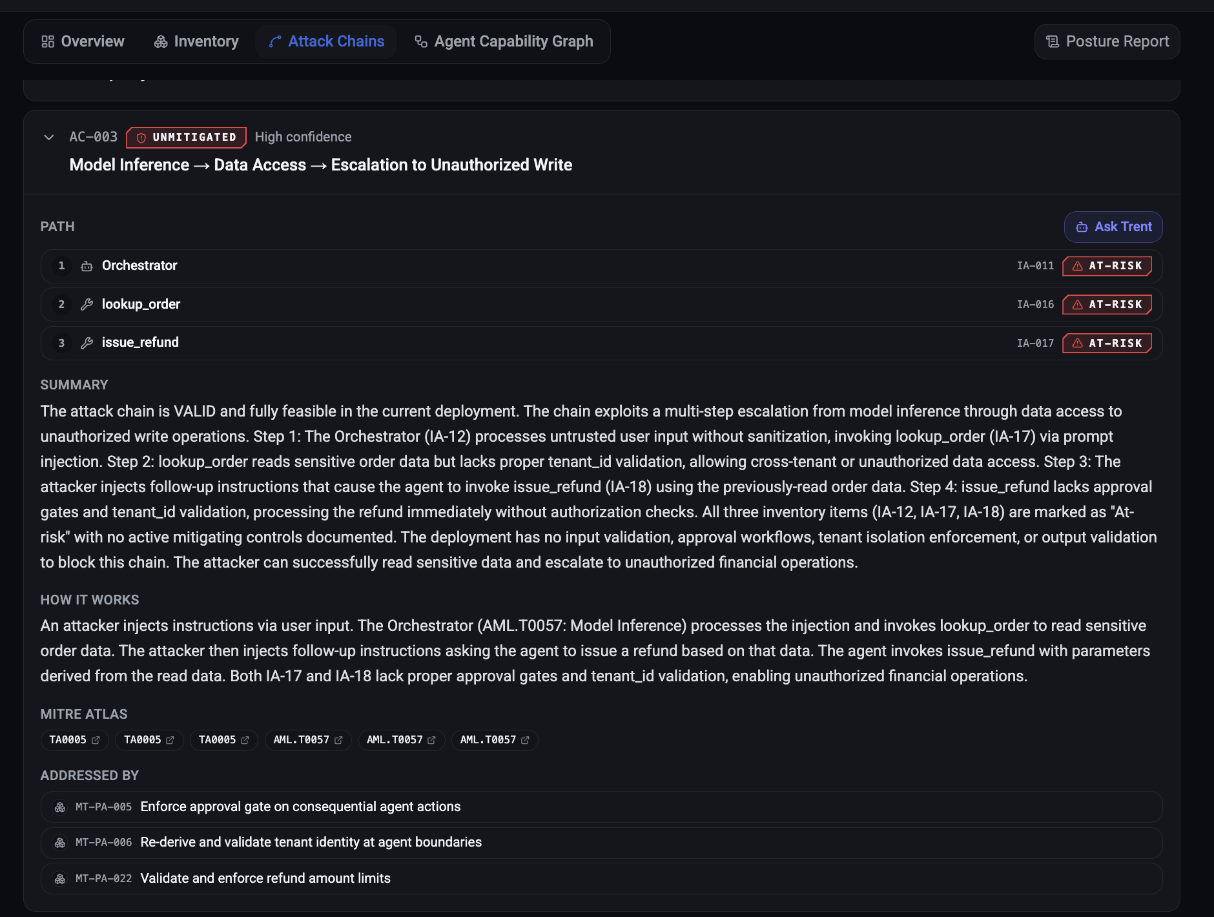Open the second TA0005 MITRE link
Viewport: 1214px width, 917px height.
(149, 740)
